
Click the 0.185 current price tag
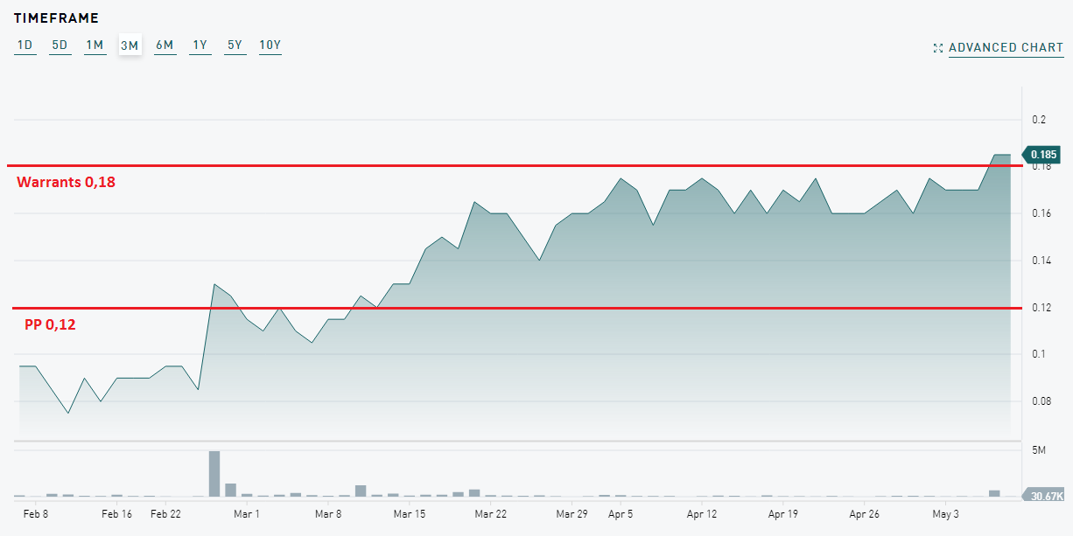click(1042, 155)
